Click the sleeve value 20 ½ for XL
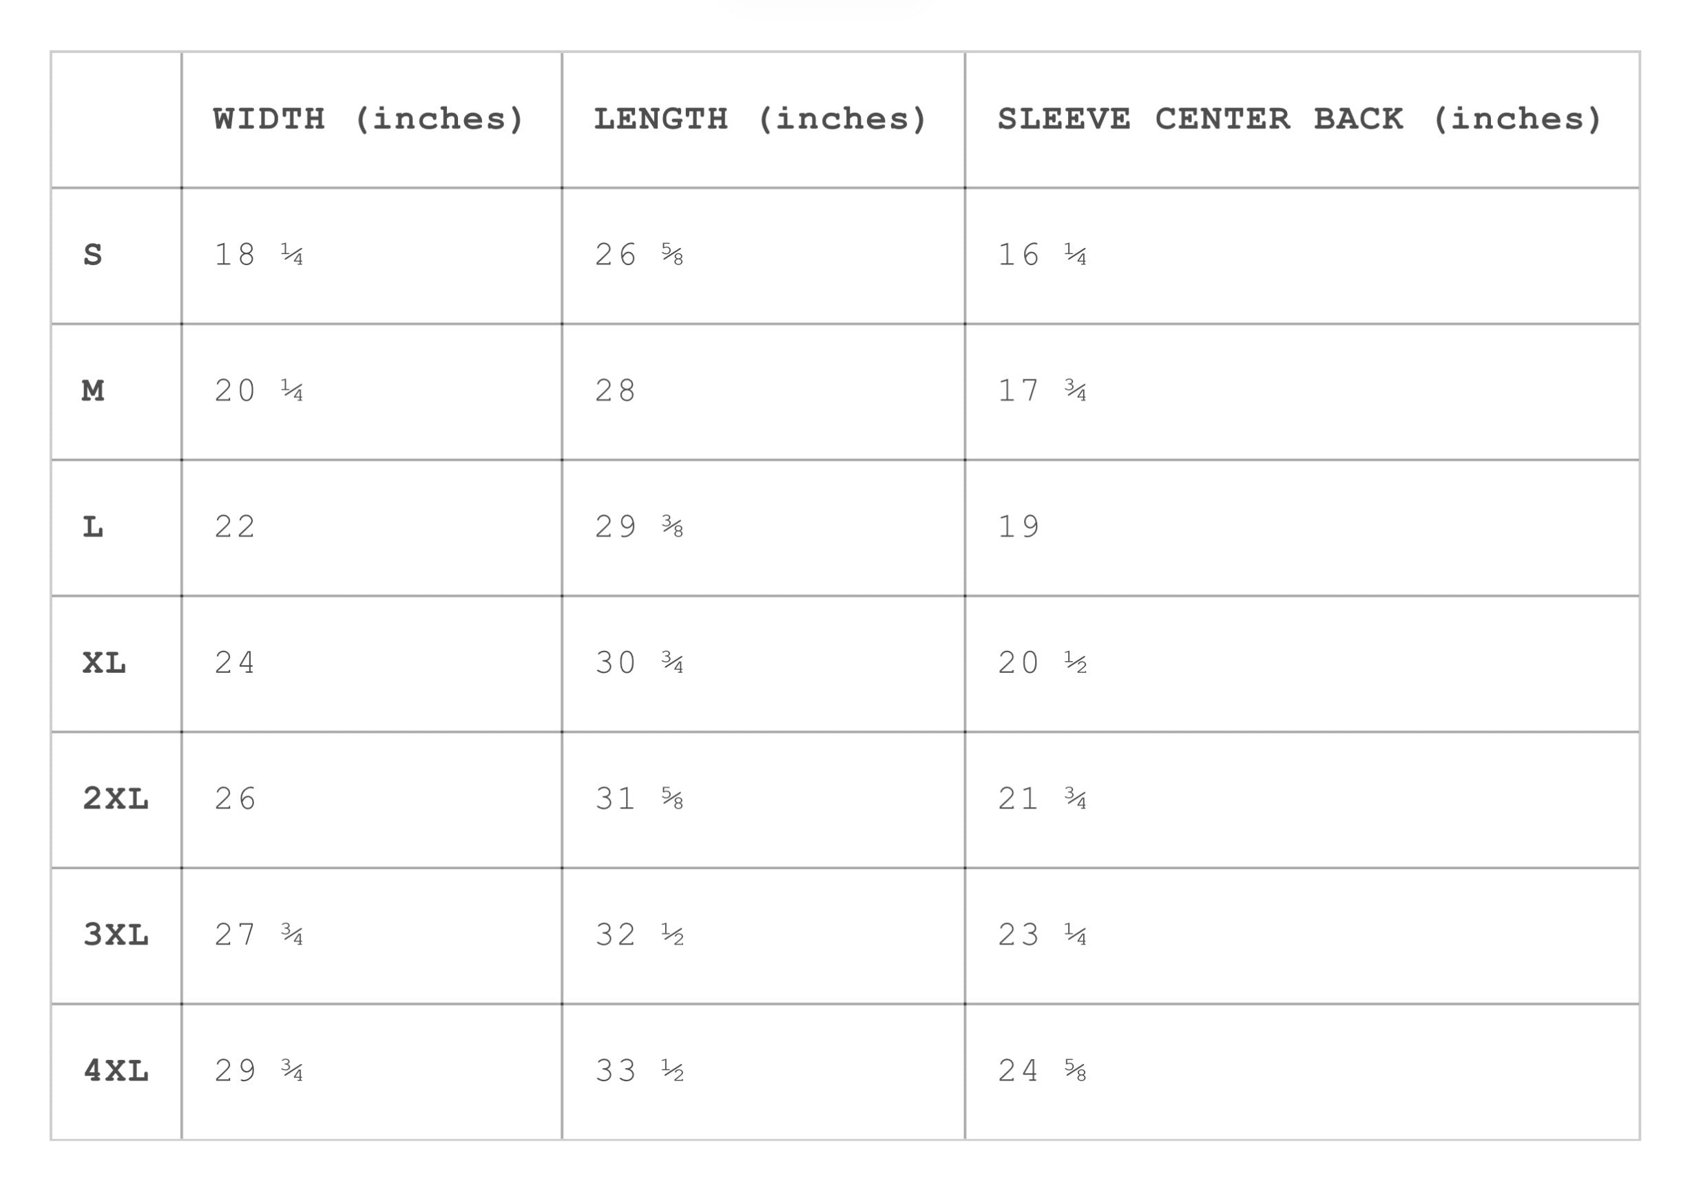 click(x=1042, y=664)
